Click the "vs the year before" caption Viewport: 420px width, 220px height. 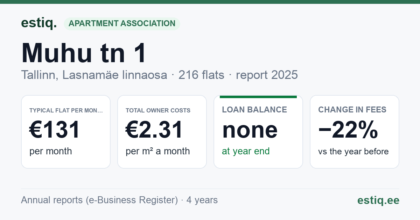pos(353,152)
